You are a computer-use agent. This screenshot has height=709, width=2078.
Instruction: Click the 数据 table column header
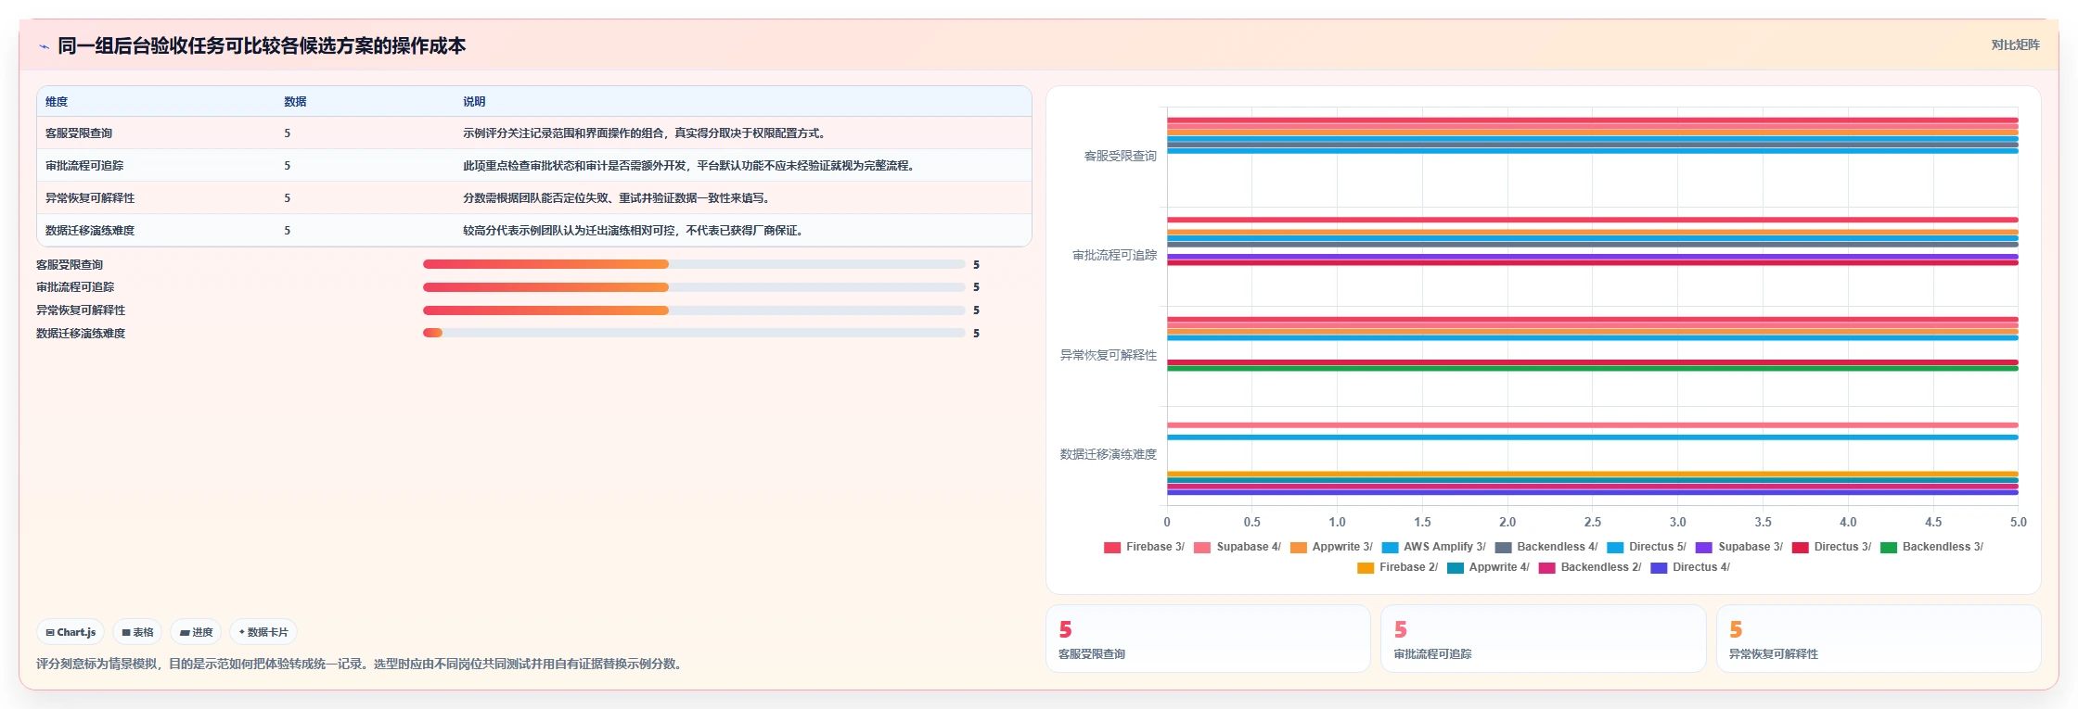coord(295,102)
